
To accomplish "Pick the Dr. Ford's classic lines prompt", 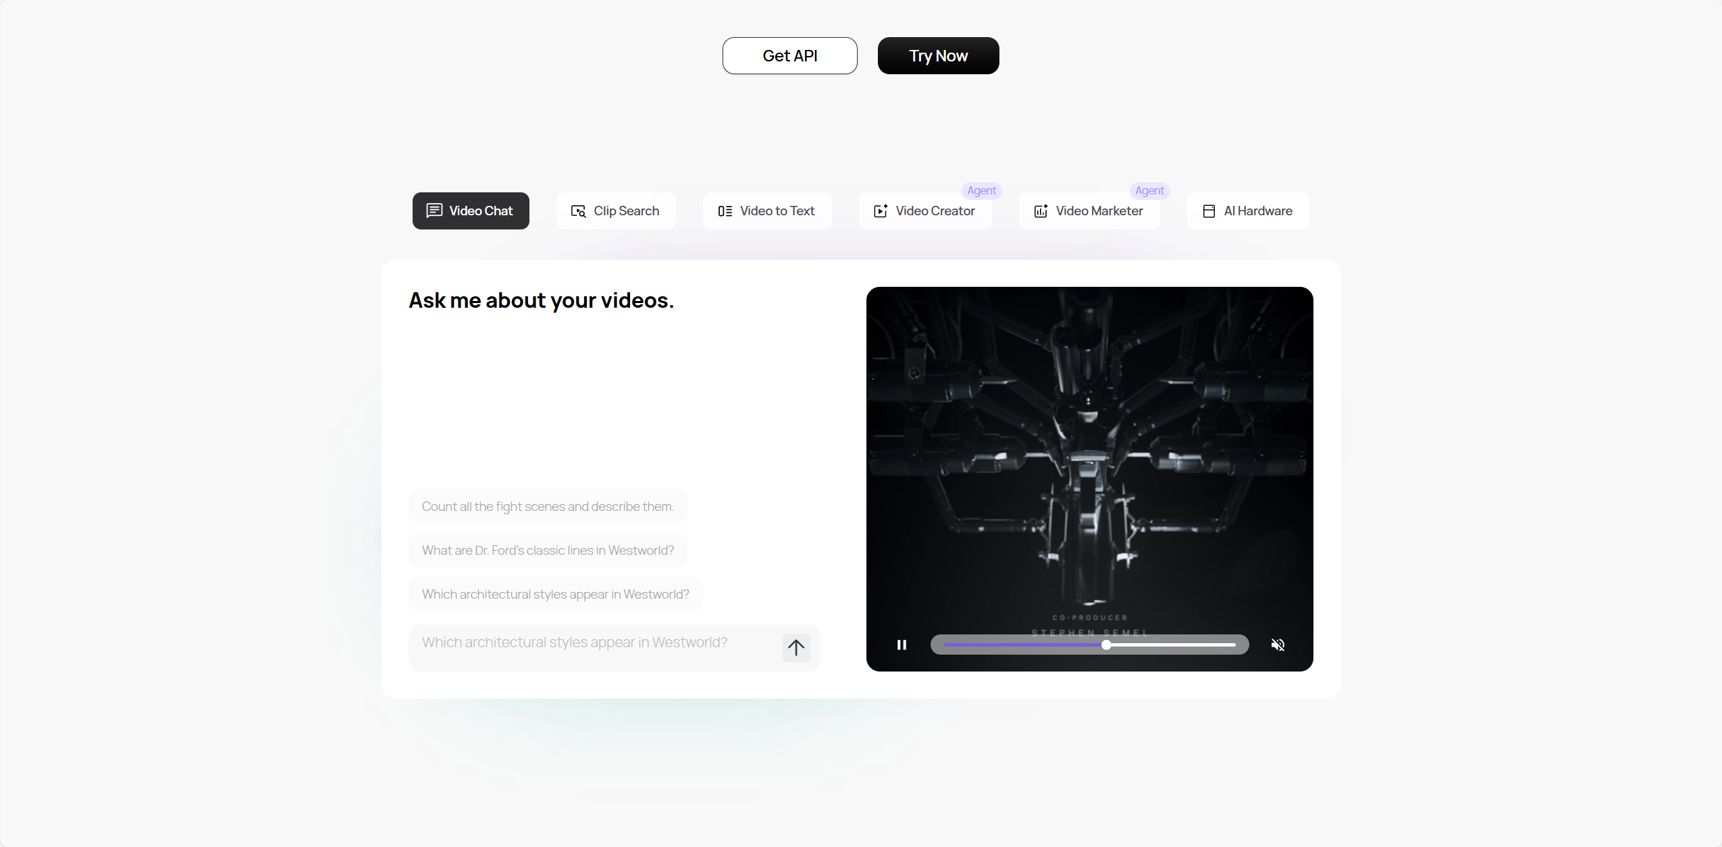I will point(548,550).
